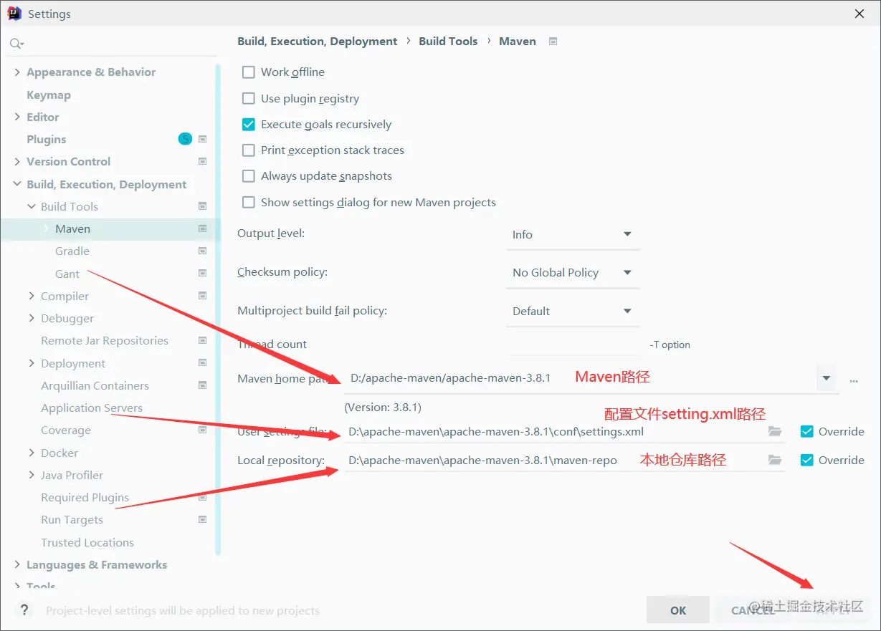881x631 pixels.
Task: Open the Maven home path dropdown arrow
Action: 827,377
